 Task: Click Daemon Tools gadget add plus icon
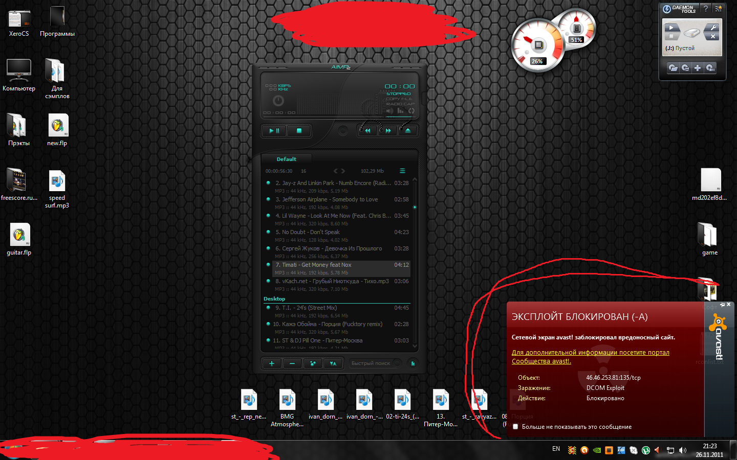698,68
